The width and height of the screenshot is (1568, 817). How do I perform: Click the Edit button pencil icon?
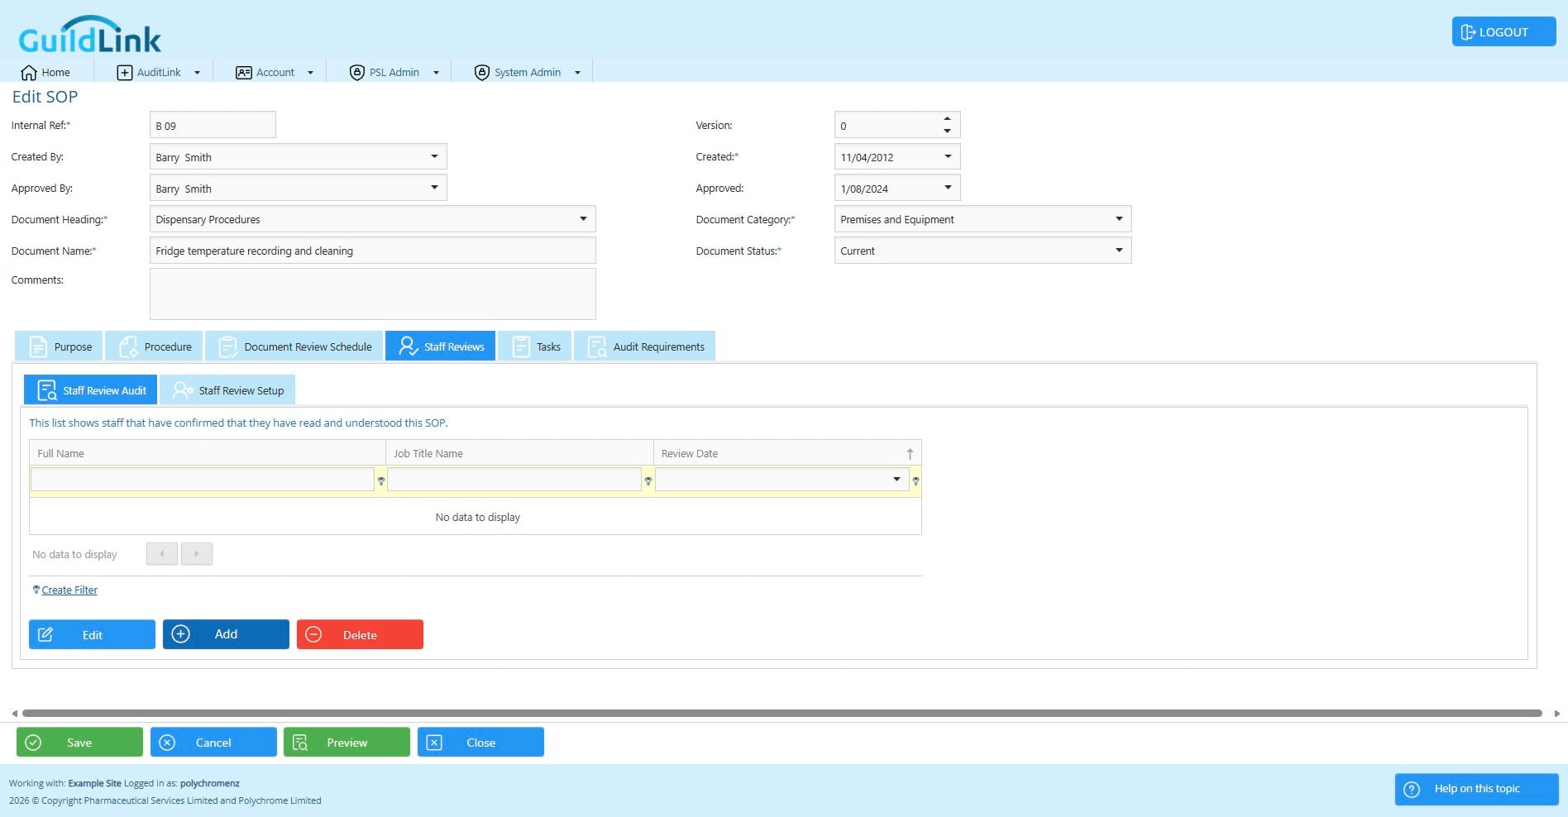[x=45, y=634]
